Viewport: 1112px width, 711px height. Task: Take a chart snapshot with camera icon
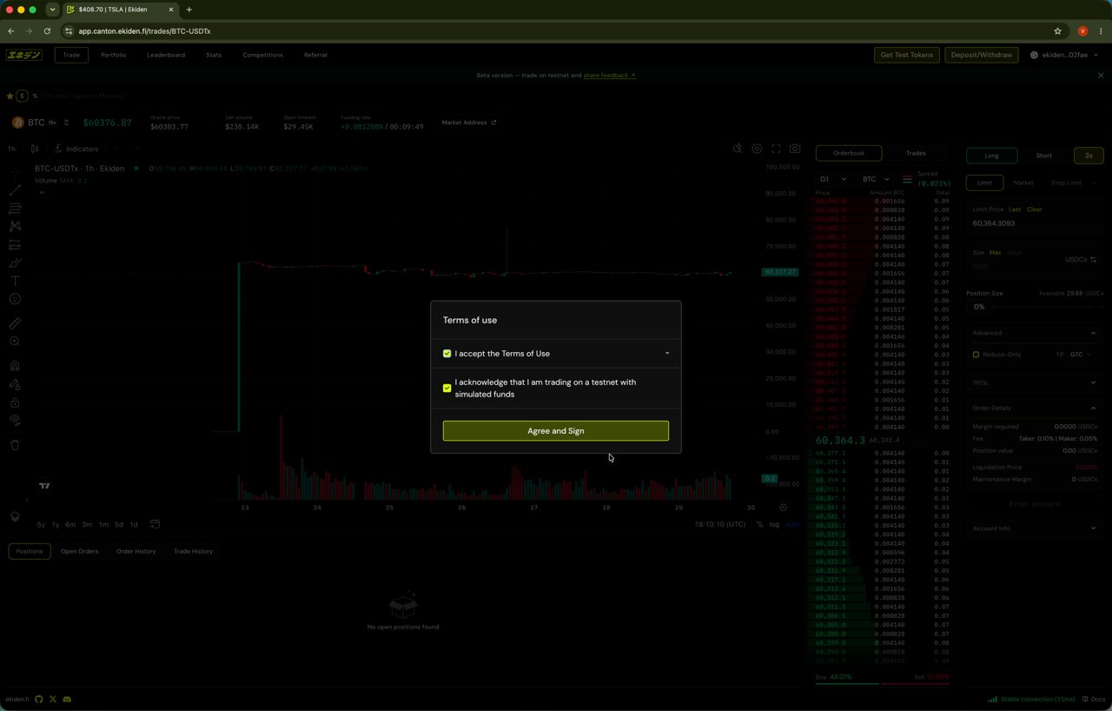[795, 149]
